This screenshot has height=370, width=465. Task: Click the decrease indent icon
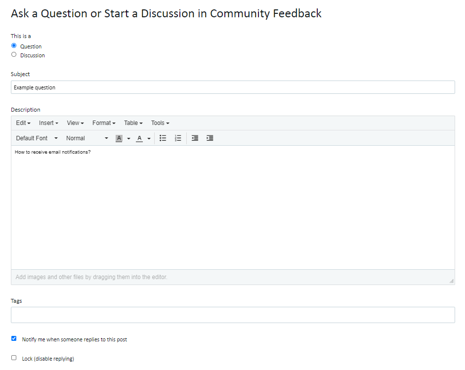[195, 138]
